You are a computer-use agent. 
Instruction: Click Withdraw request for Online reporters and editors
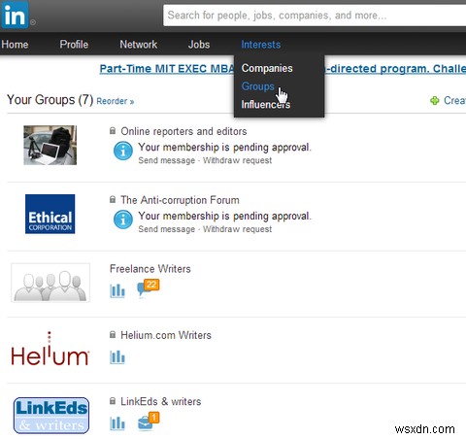coord(238,160)
